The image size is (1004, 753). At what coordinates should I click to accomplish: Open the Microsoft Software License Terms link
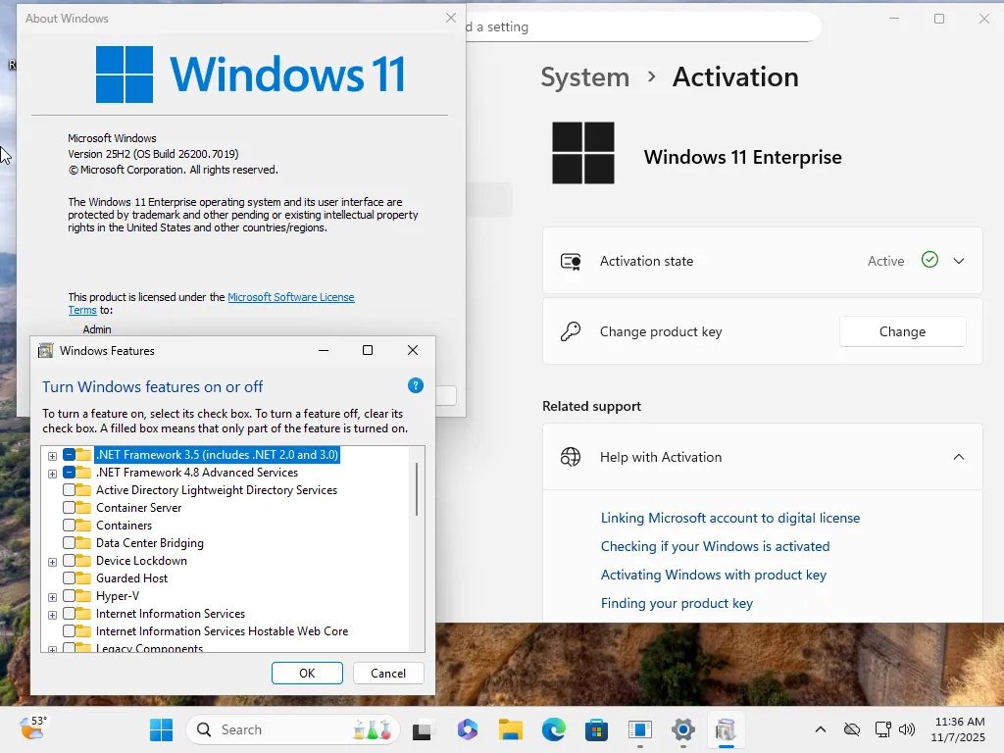(x=291, y=297)
